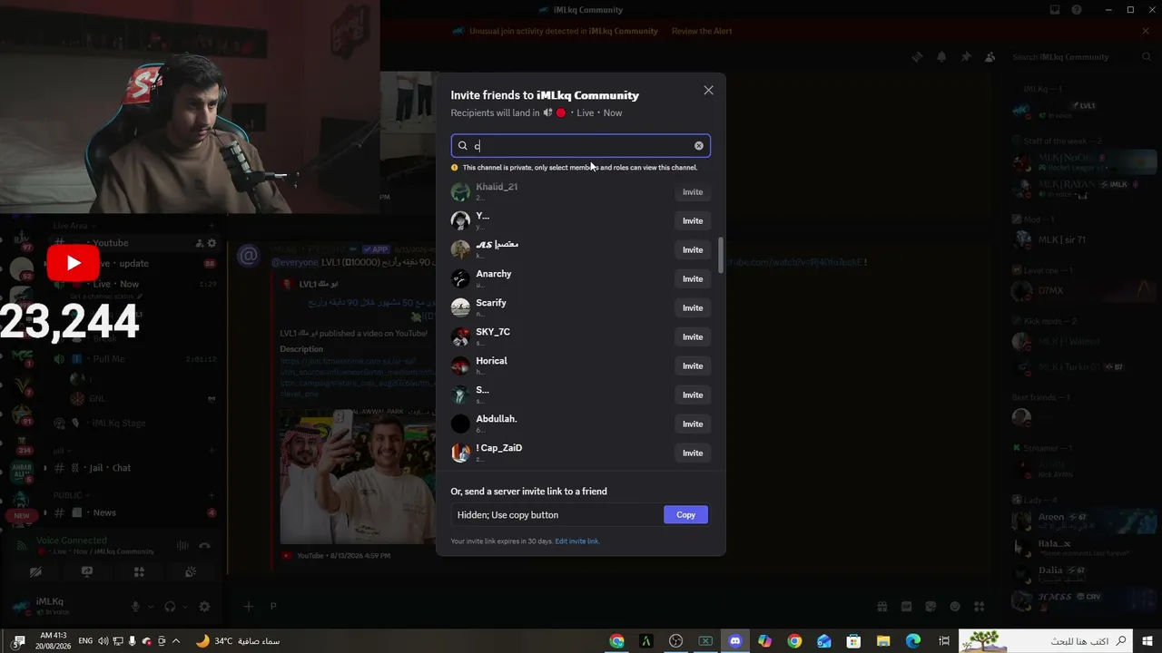Viewport: 1162px width, 653px height.
Task: Open the Edit invite link option
Action: click(577, 541)
